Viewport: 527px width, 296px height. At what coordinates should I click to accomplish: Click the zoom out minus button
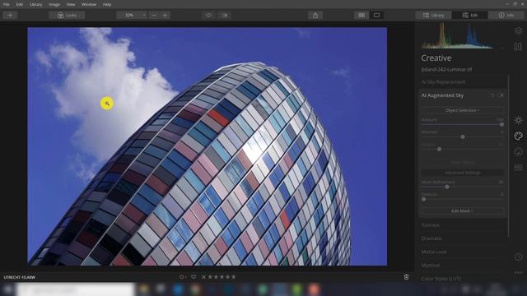[154, 15]
